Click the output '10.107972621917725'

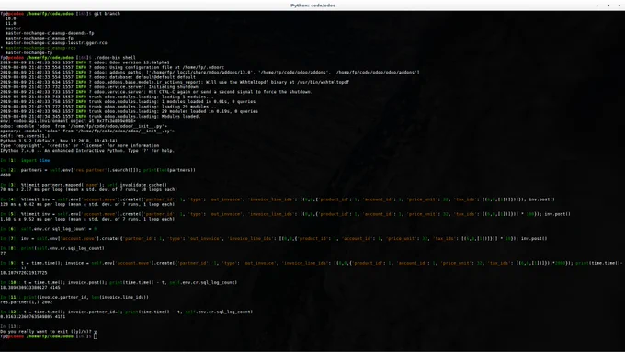click(24, 273)
